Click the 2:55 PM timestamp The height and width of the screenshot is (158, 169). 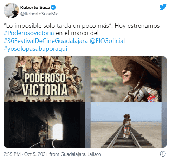coord(12,154)
